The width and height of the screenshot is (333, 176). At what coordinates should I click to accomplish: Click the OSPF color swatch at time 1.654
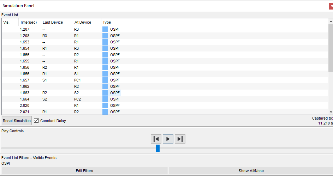tap(105, 48)
